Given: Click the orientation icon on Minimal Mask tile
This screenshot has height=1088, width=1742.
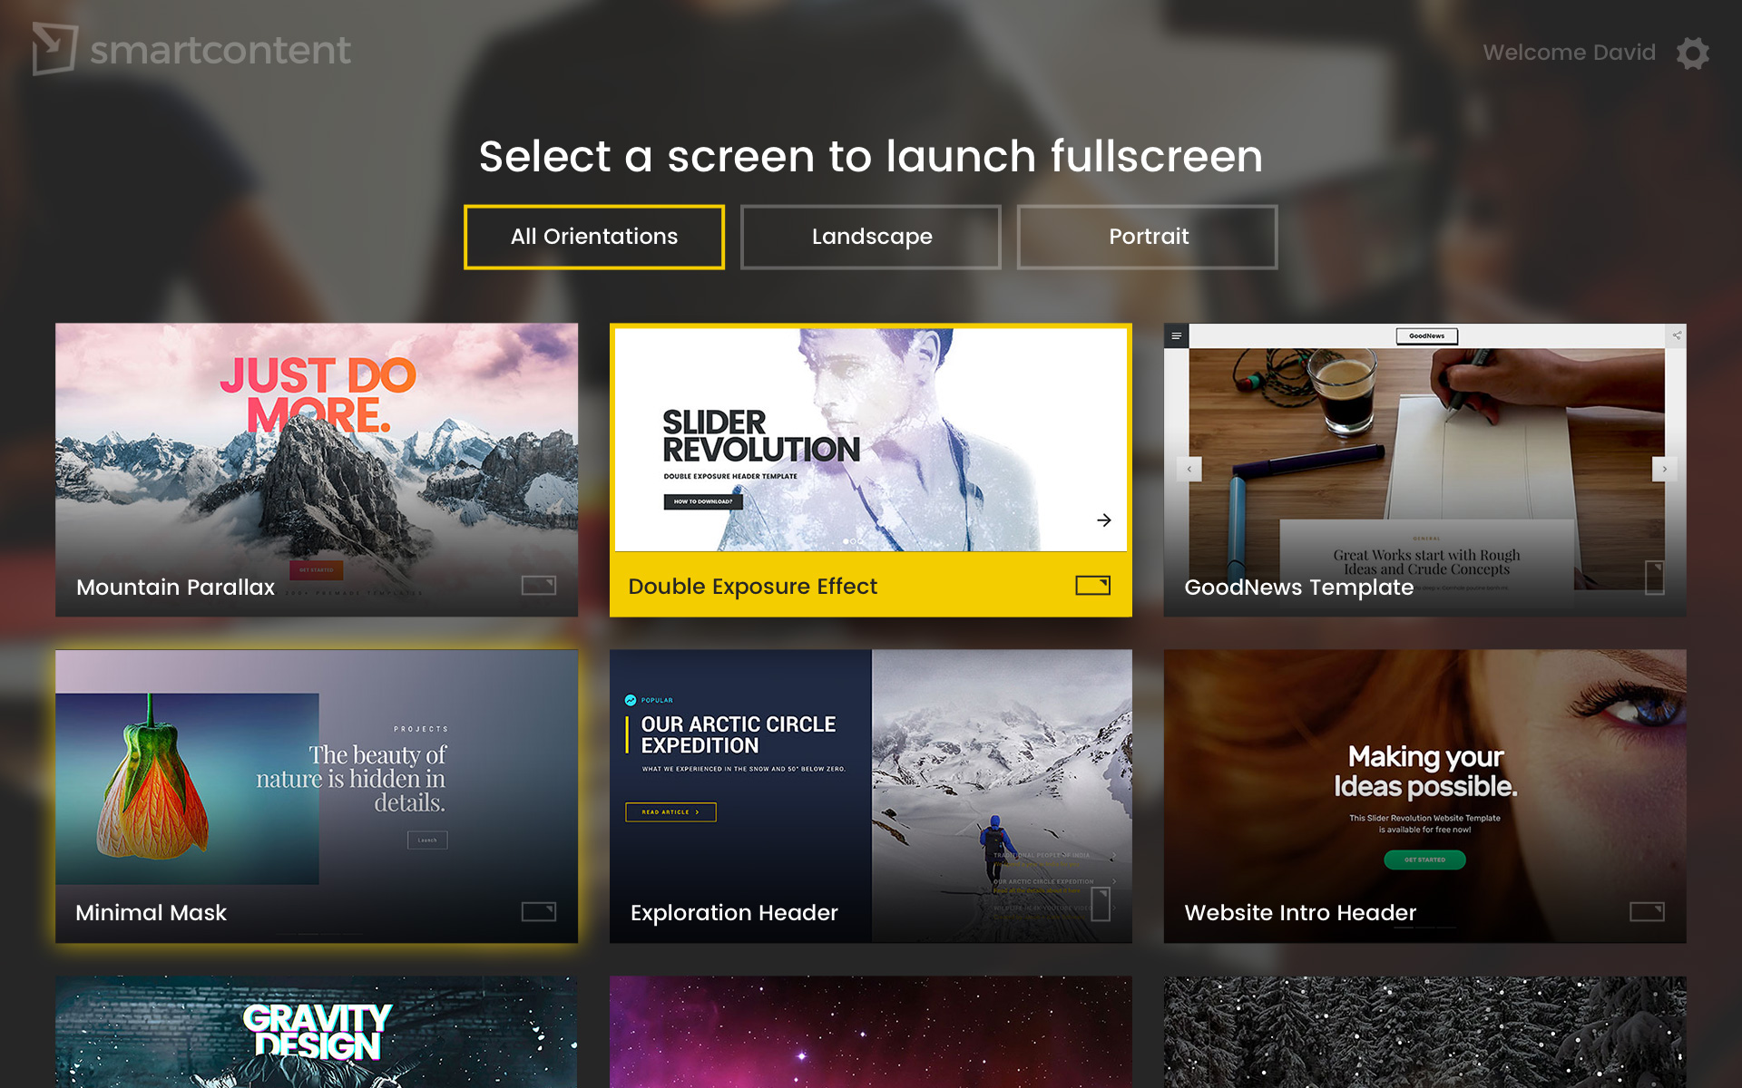Looking at the screenshot, I should pyautogui.click(x=537, y=909).
